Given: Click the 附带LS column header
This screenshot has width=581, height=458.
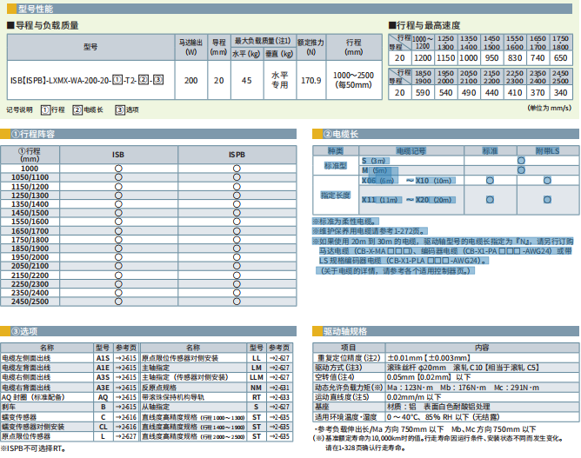Looking at the screenshot, I should coord(548,150).
